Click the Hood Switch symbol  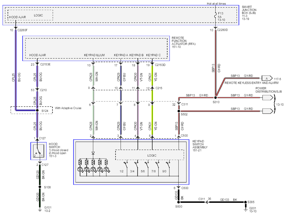click(38, 151)
